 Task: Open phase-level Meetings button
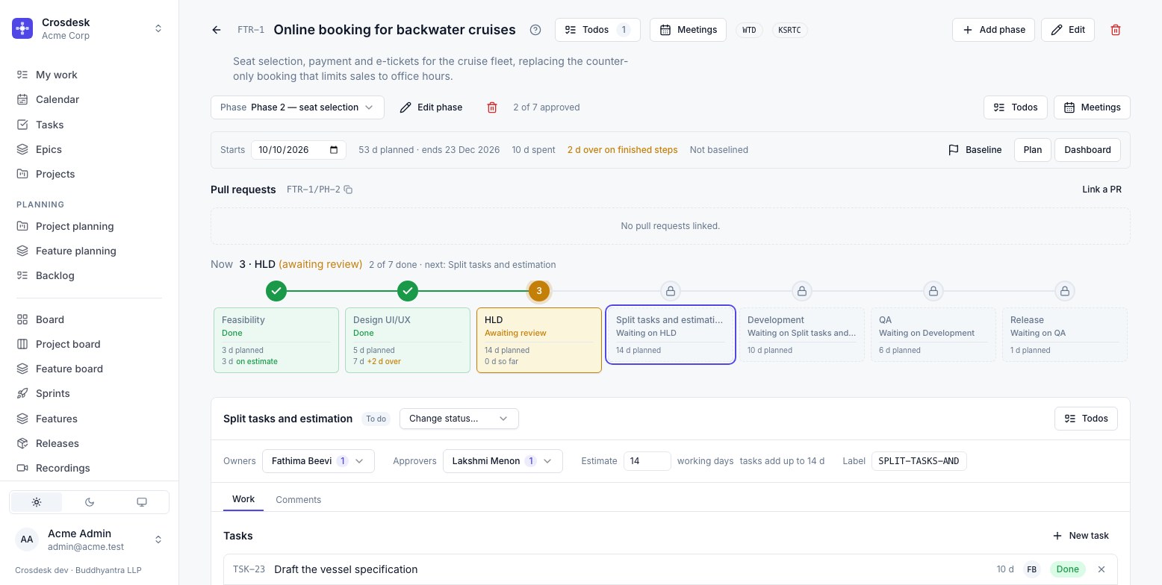tap(1092, 107)
